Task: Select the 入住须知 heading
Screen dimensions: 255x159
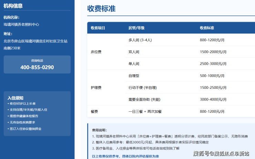Action: pyautogui.click(x=16, y=98)
